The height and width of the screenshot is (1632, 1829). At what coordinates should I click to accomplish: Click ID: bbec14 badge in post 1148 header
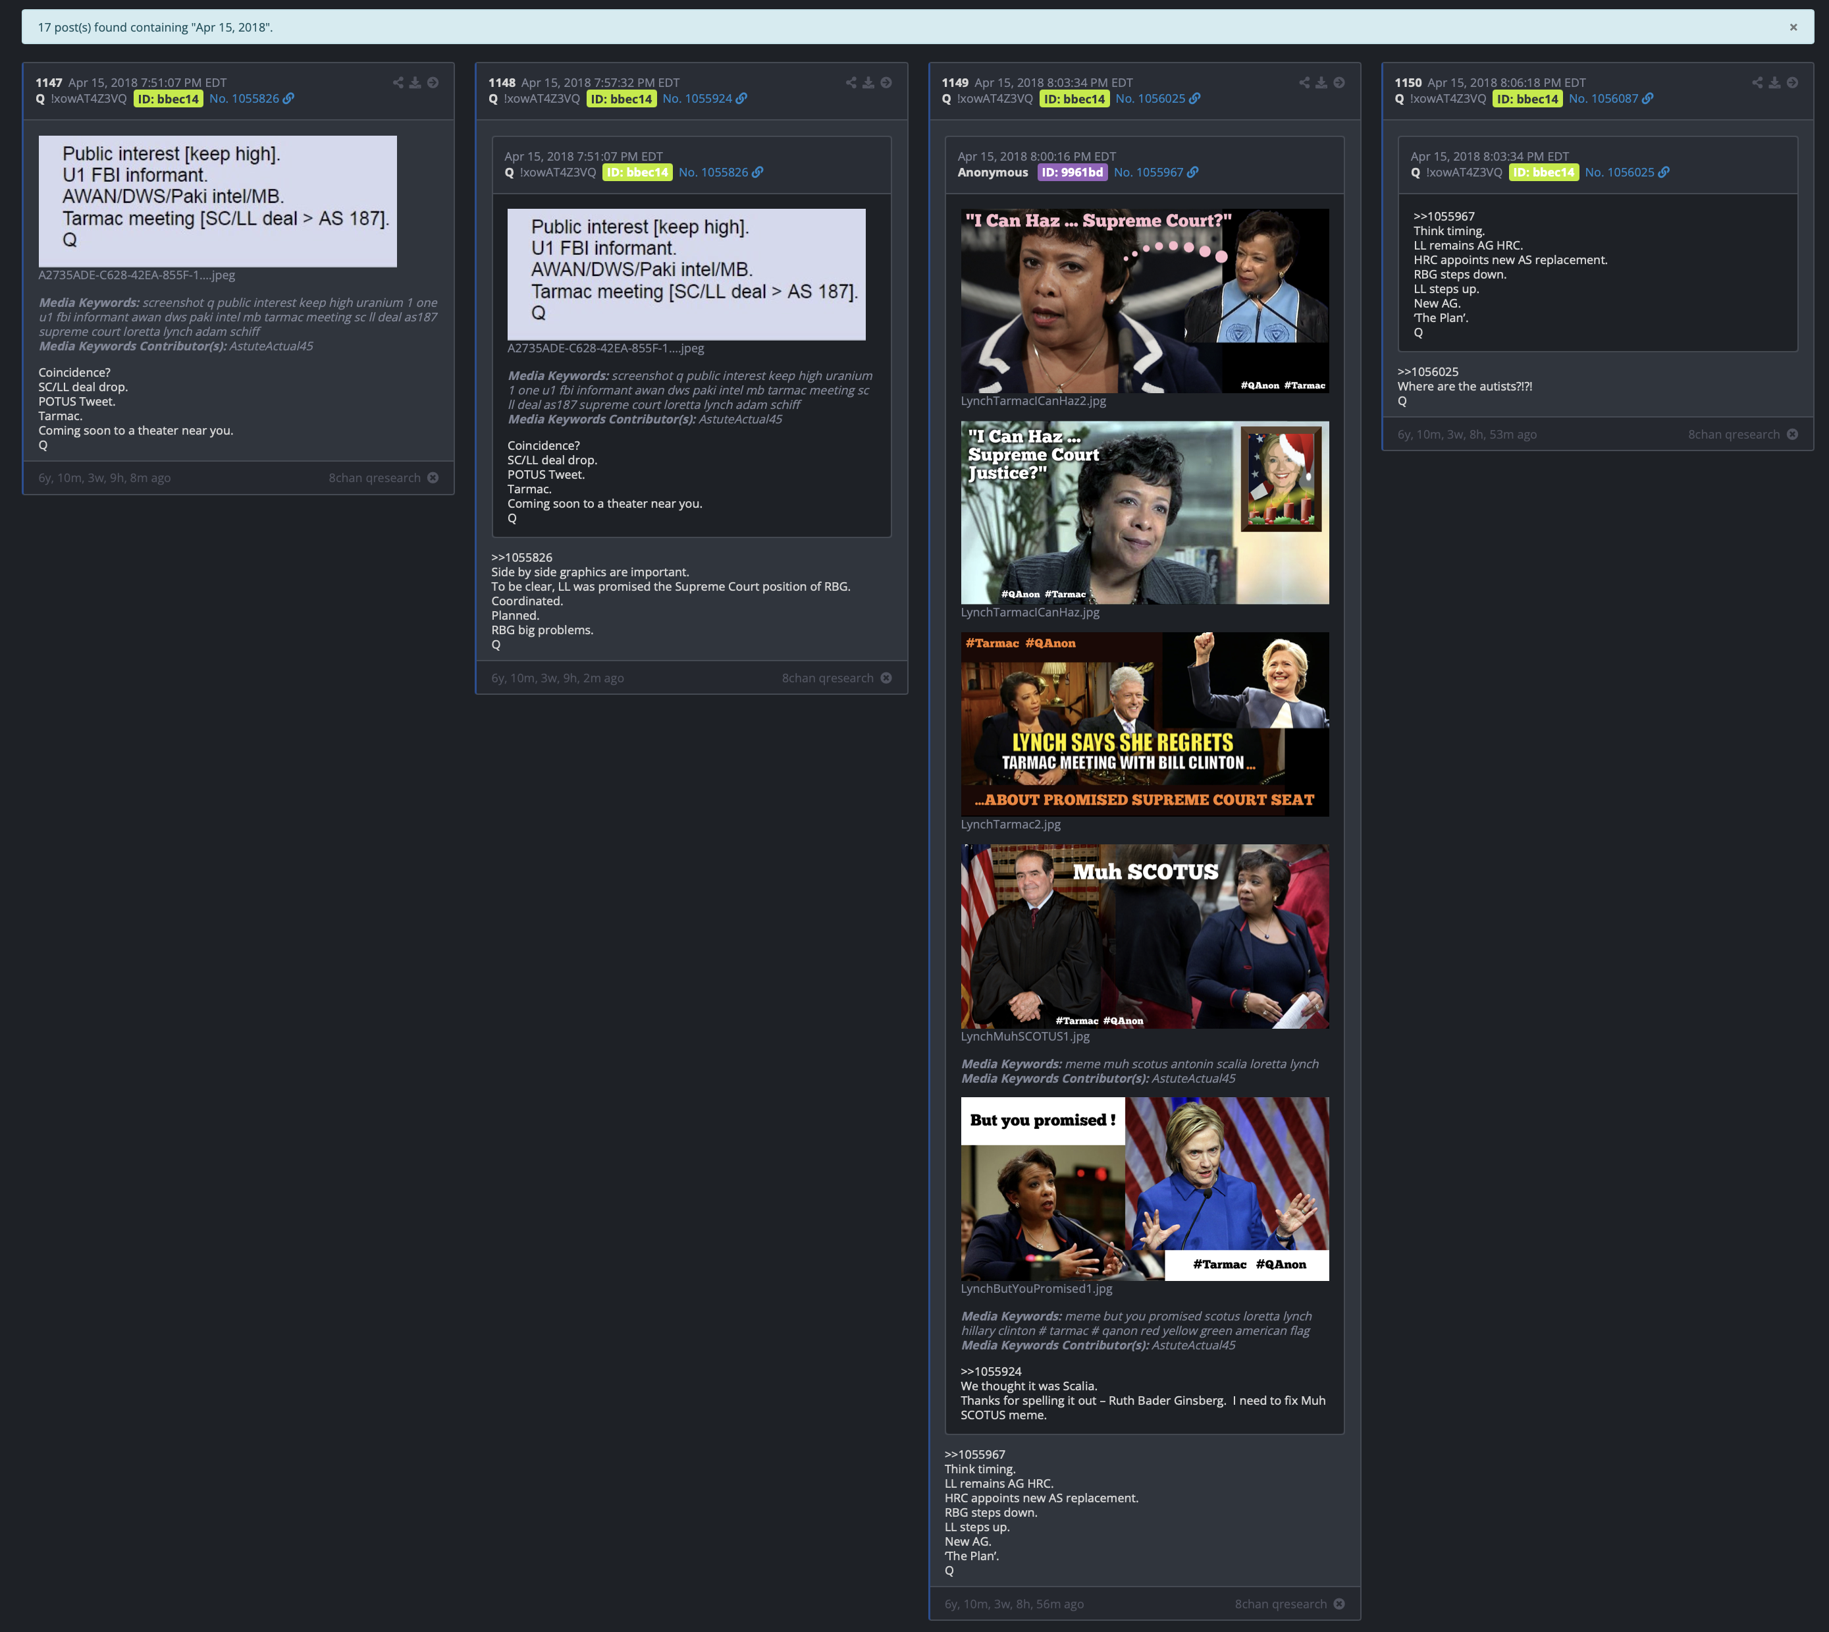[x=622, y=99]
